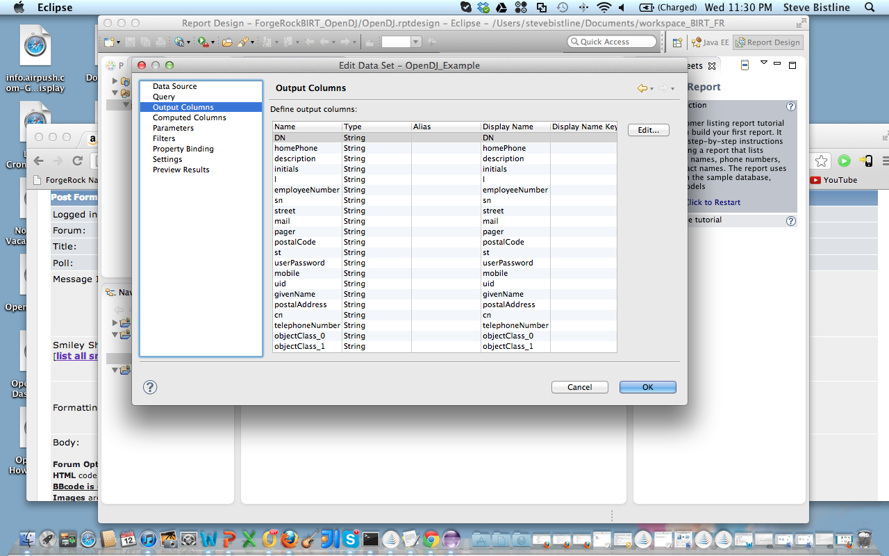This screenshot has width=889, height=556.
Task: Open Safari from the Dock
Action: pos(88,539)
